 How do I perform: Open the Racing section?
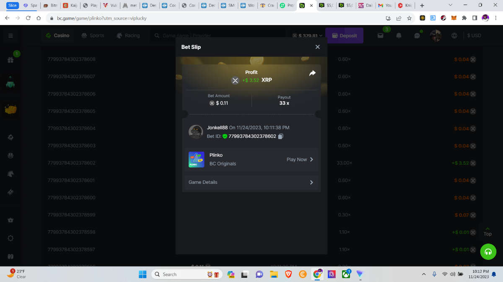click(x=128, y=36)
